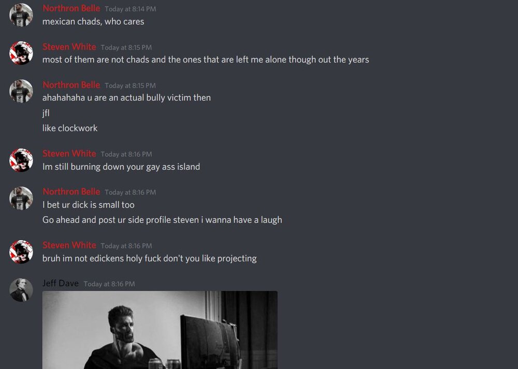Click the Northron Belle username at 8:14 PM
Screen dimensions: 518x369
click(x=71, y=8)
